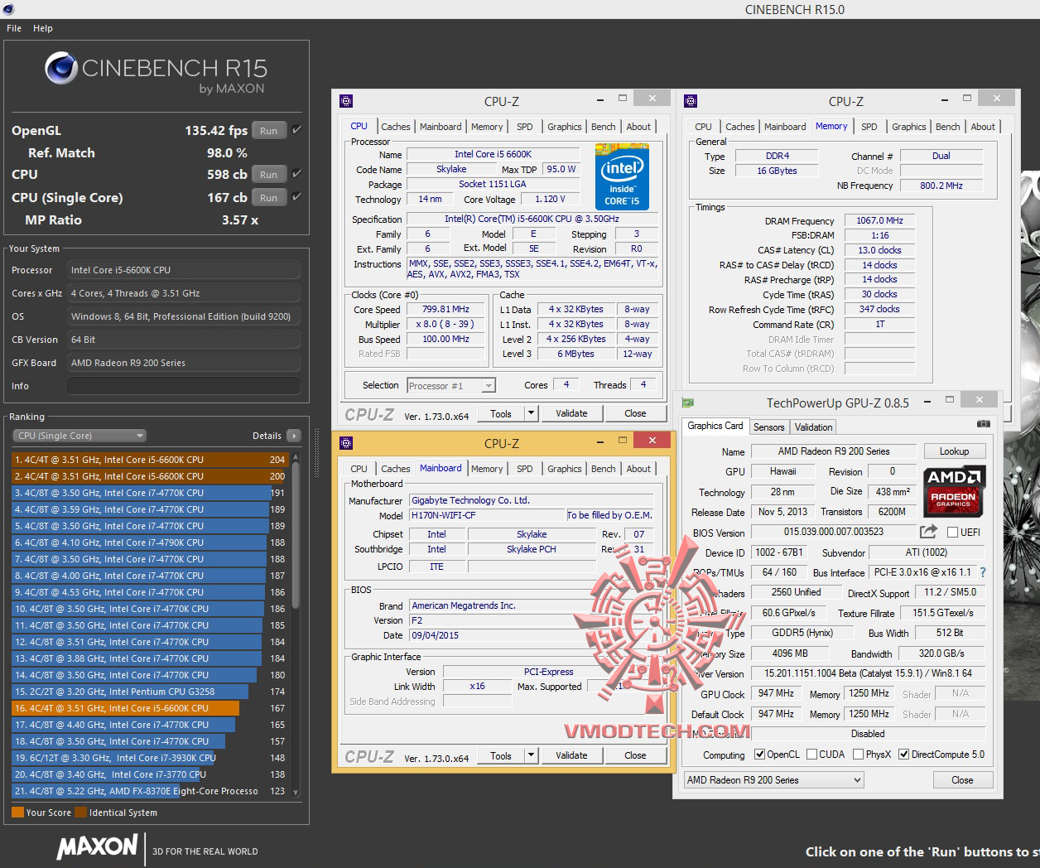Toggle the OpenGL test checkbox

pyautogui.click(x=296, y=129)
